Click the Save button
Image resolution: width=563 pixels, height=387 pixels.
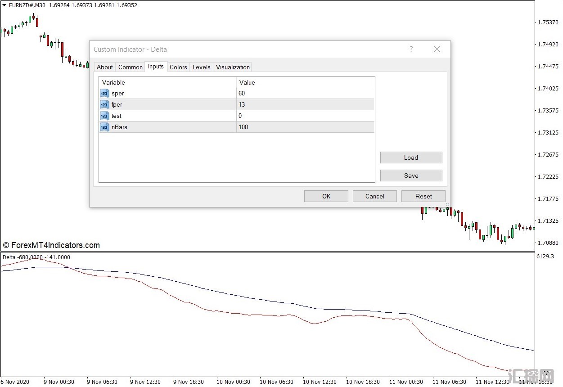click(411, 175)
